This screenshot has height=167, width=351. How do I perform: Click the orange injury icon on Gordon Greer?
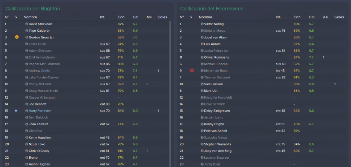tap(17, 37)
